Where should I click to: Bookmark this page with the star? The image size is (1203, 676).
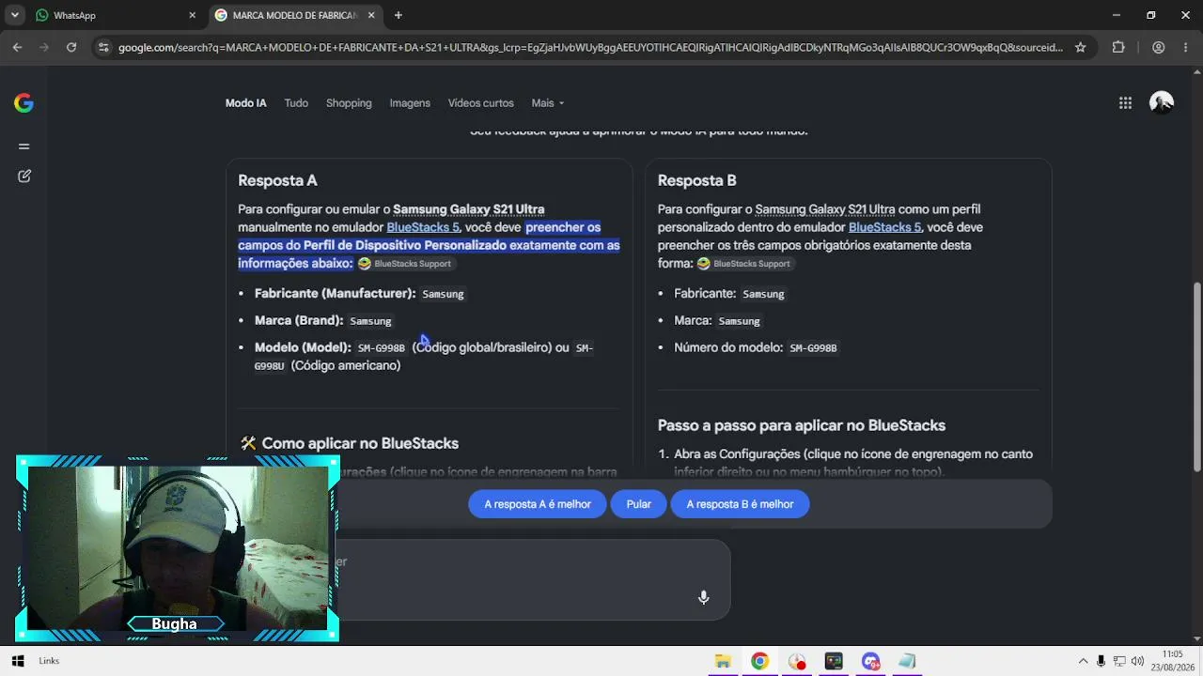pyautogui.click(x=1081, y=47)
